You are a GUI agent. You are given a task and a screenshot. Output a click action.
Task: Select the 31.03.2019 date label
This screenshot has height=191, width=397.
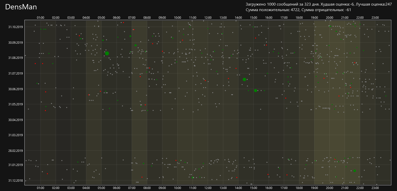(x=16, y=135)
